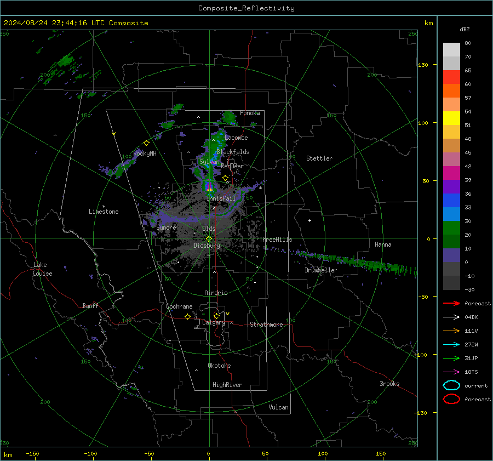The width and height of the screenshot is (493, 461).
Task: Click the Lake Louise label
Action: pos(43,269)
